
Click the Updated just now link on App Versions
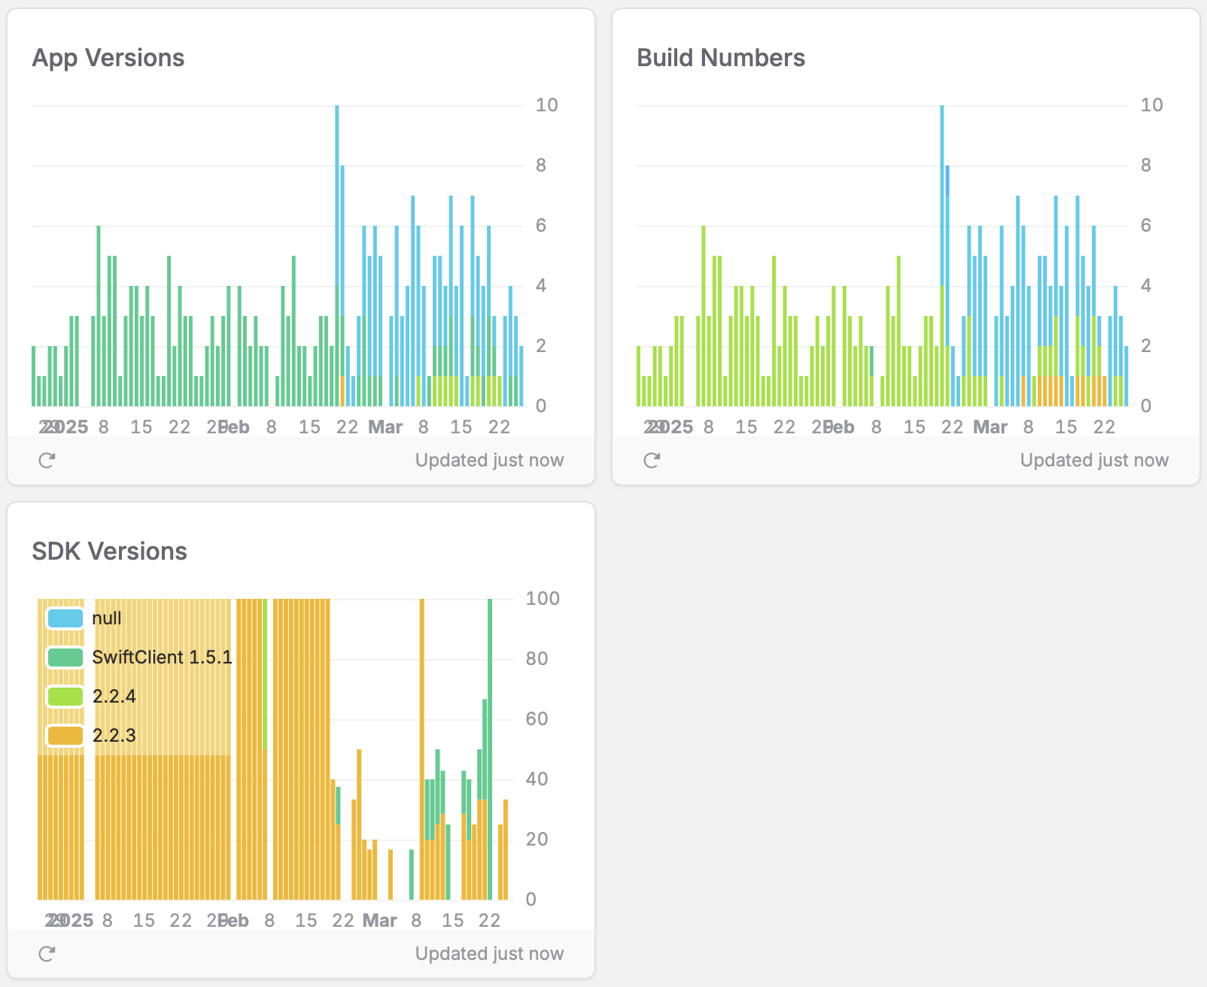point(488,460)
